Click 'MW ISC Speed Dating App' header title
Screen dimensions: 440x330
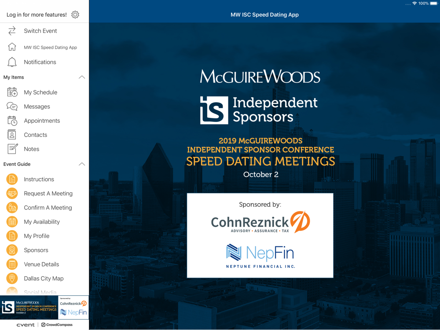point(264,15)
